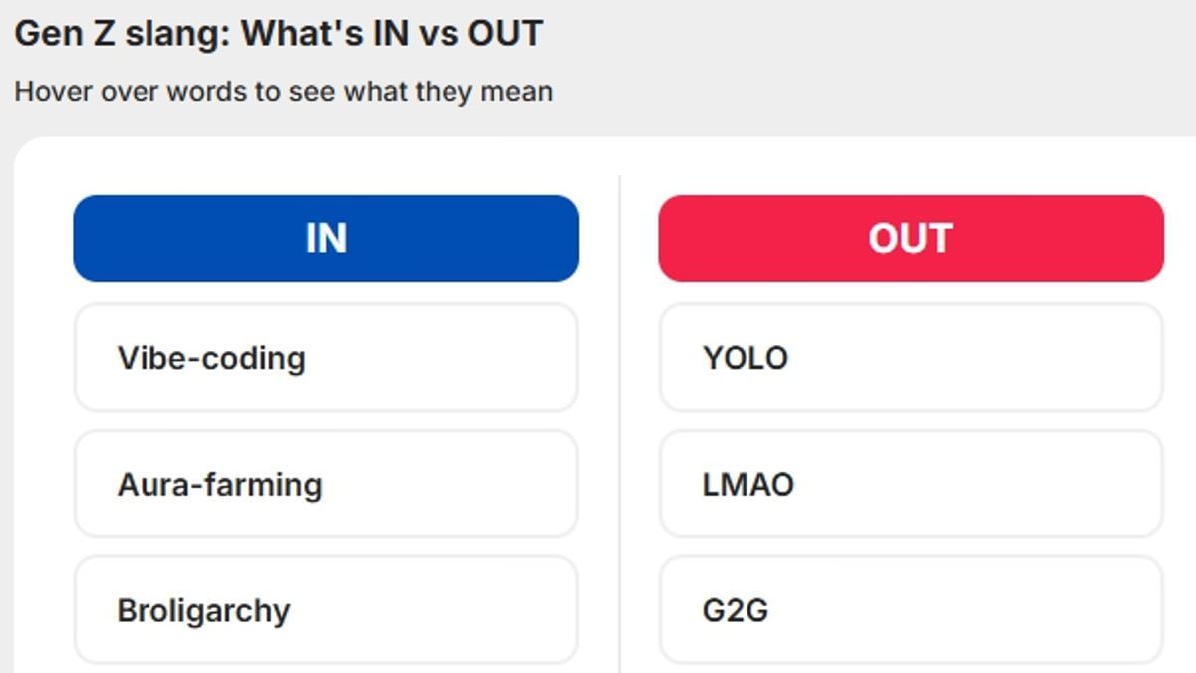The image size is (1196, 673).
Task: Click the 'Hover over words' subtitle text
Action: [x=283, y=92]
